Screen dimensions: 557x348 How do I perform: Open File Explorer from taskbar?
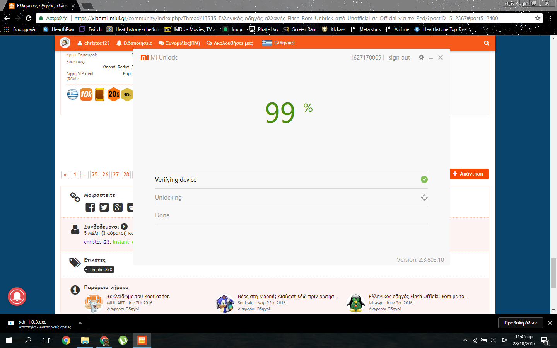85,340
